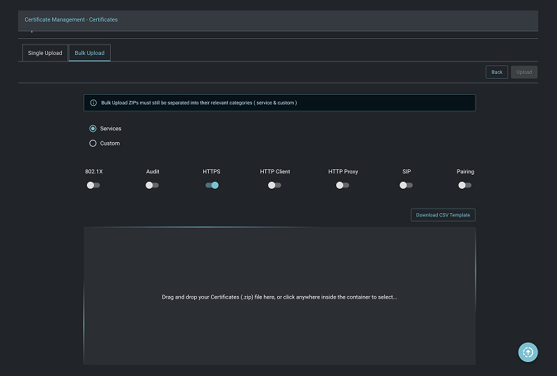Select the Custom radio option
This screenshot has width=557, height=376.
point(93,143)
